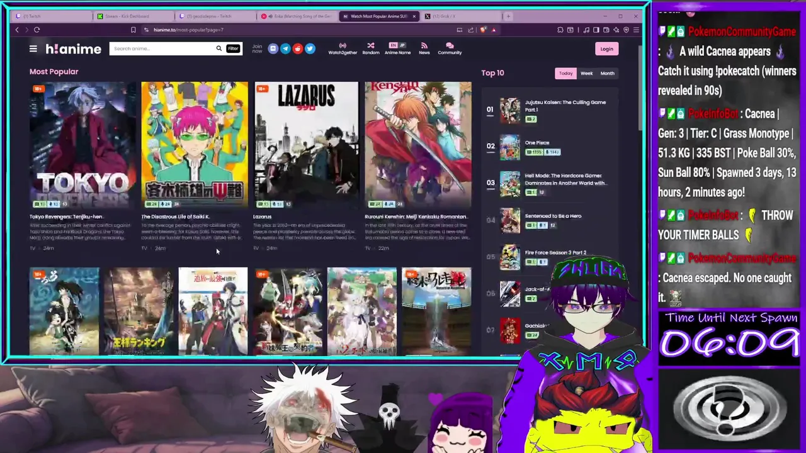The height and width of the screenshot is (453, 806).
Task: Click the browser forward arrow
Action: [x=26, y=30]
